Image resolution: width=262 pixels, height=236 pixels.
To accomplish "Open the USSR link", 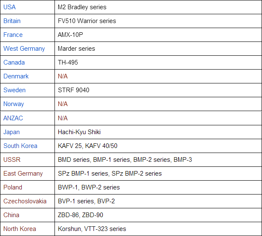I will 12,160.
